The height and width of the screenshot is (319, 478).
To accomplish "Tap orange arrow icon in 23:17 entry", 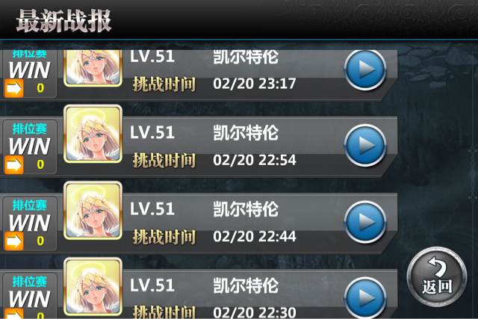I will [x=13, y=88].
